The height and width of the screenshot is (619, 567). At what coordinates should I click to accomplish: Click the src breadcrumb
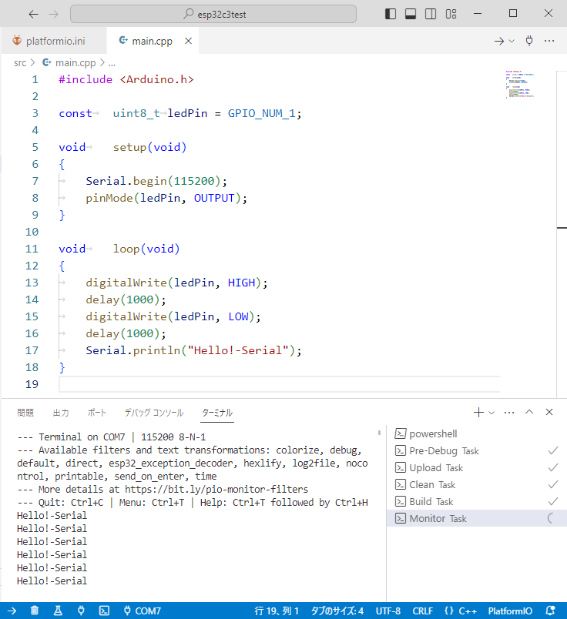20,63
